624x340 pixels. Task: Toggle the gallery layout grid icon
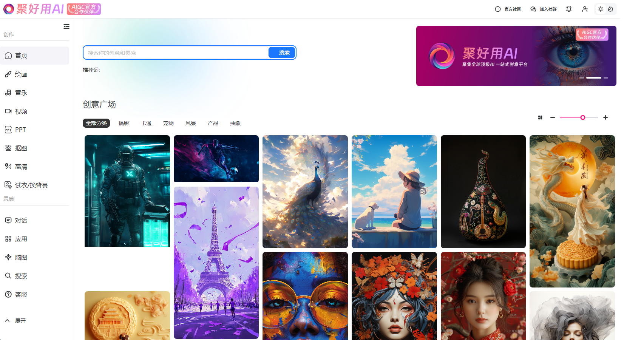(x=540, y=117)
